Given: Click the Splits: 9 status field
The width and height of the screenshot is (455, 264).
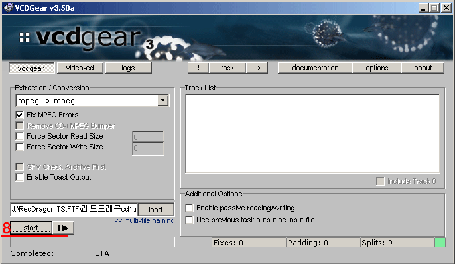Looking at the screenshot, I should (x=397, y=243).
